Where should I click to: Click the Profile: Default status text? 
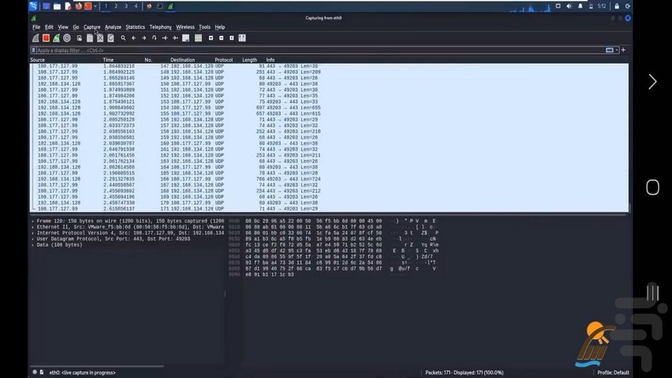tap(613, 373)
